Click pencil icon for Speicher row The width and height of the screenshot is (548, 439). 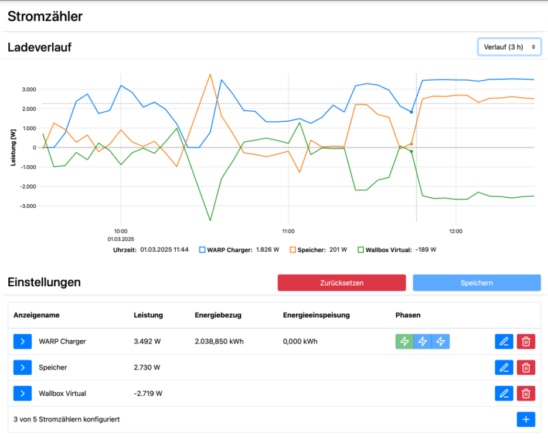tap(503, 368)
